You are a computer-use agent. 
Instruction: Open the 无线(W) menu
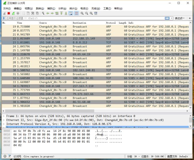pos(96,9)
